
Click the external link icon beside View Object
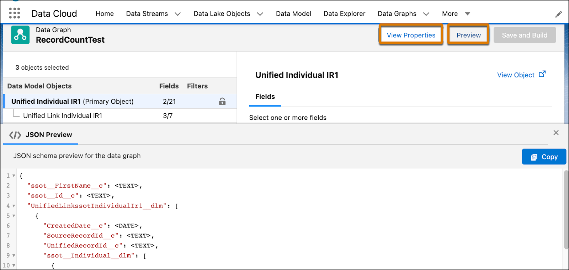point(542,74)
